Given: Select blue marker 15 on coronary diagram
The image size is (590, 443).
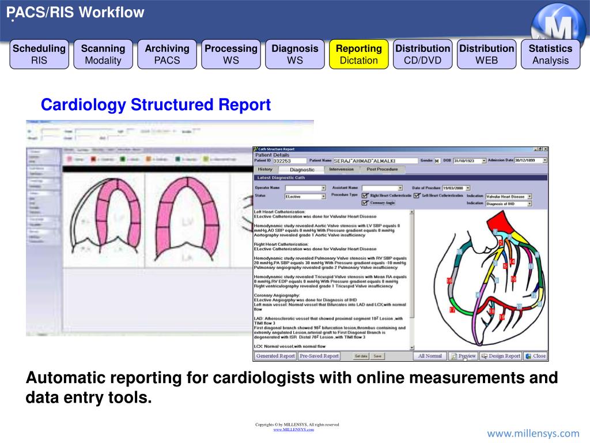Looking at the screenshot, I should pyautogui.click(x=459, y=252).
